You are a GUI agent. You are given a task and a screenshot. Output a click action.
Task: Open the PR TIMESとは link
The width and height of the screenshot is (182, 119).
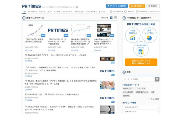pos(118,12)
